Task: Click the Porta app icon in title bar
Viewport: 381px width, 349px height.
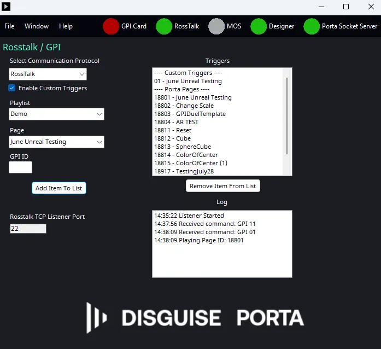Action: coord(6,7)
